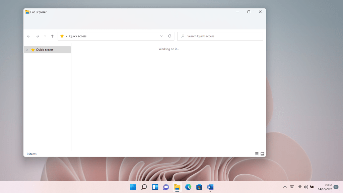Open Teams Chat from the taskbar

pos(166,187)
